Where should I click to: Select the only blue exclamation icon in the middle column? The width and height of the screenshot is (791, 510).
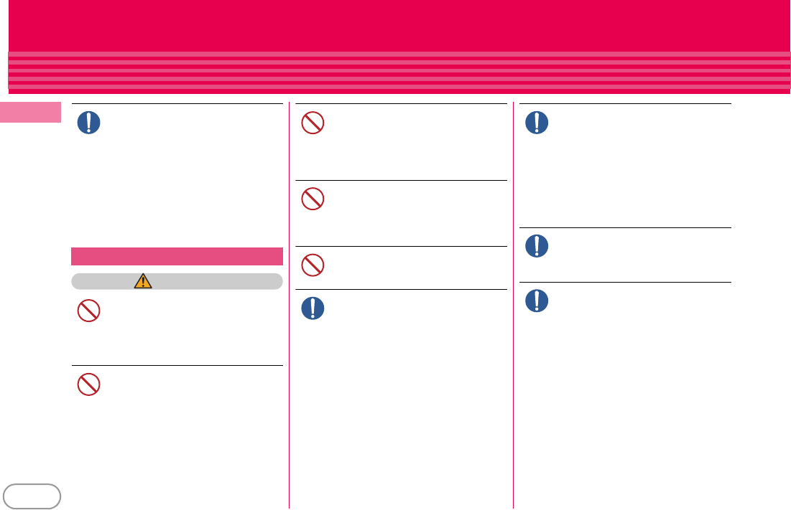[x=313, y=308]
